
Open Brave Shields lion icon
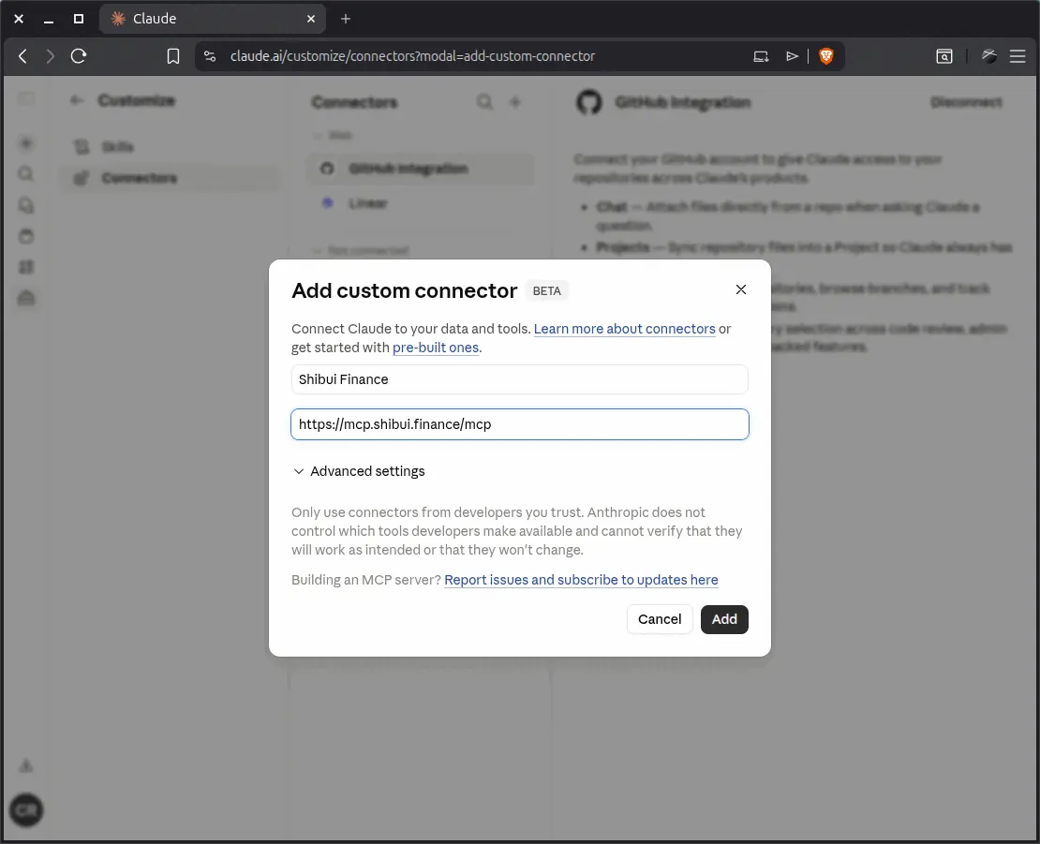coord(825,56)
